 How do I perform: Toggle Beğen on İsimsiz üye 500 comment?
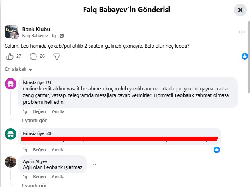[39, 150]
